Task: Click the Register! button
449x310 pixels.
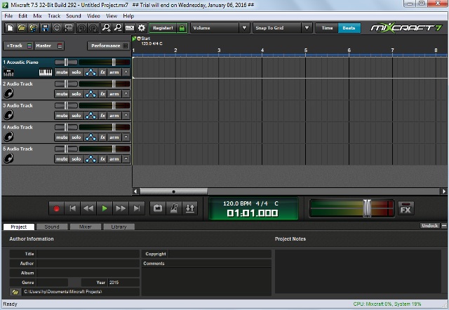Action: [x=163, y=28]
